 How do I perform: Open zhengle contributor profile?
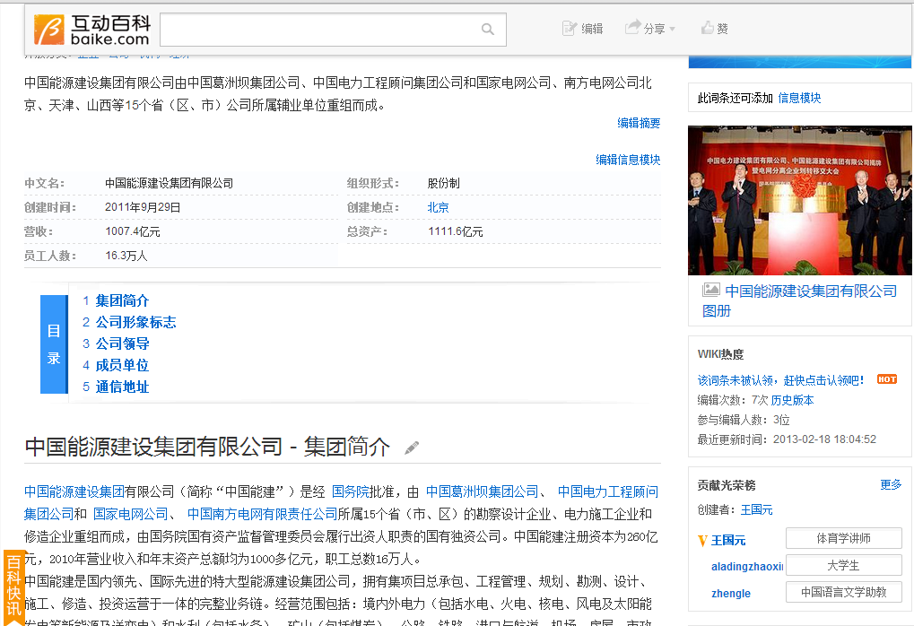coord(731,594)
